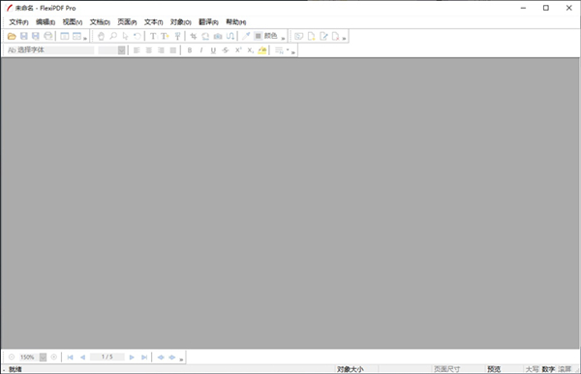Select the Text Plus tool
Viewport: 581px width, 374px height.
click(165, 36)
